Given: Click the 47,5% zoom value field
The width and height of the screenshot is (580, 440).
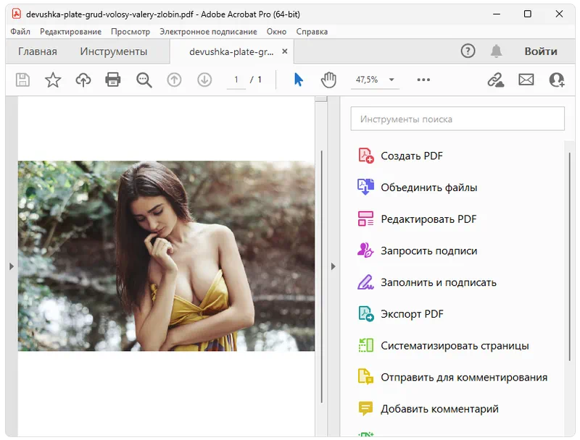Looking at the screenshot, I should pyautogui.click(x=367, y=80).
